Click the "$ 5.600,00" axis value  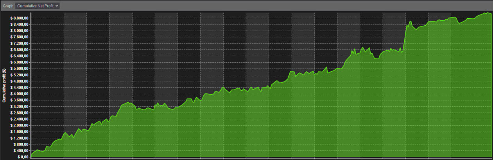coord(19,69)
